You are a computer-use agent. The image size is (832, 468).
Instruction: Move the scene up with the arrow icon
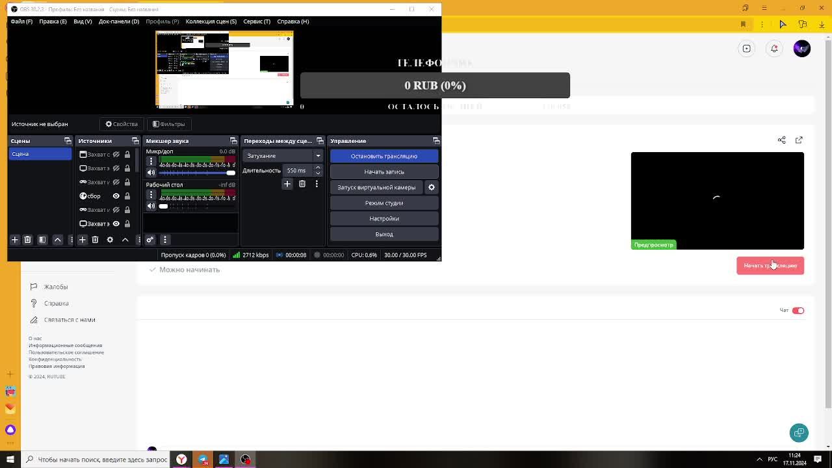[57, 240]
